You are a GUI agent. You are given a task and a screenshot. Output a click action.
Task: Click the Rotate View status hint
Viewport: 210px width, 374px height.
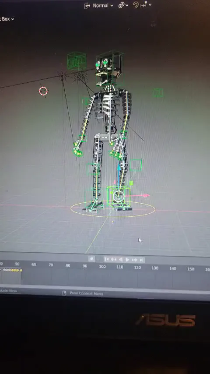point(8,291)
